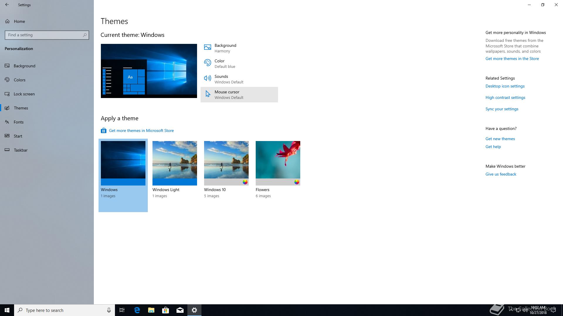Open Taskbar settings in sidebar
Image resolution: width=563 pixels, height=316 pixels.
pyautogui.click(x=47, y=150)
